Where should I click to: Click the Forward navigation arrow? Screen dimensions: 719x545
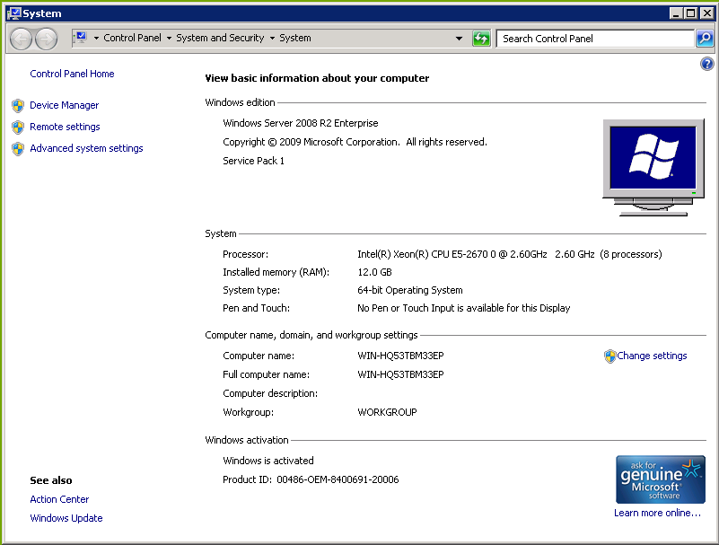tap(47, 39)
